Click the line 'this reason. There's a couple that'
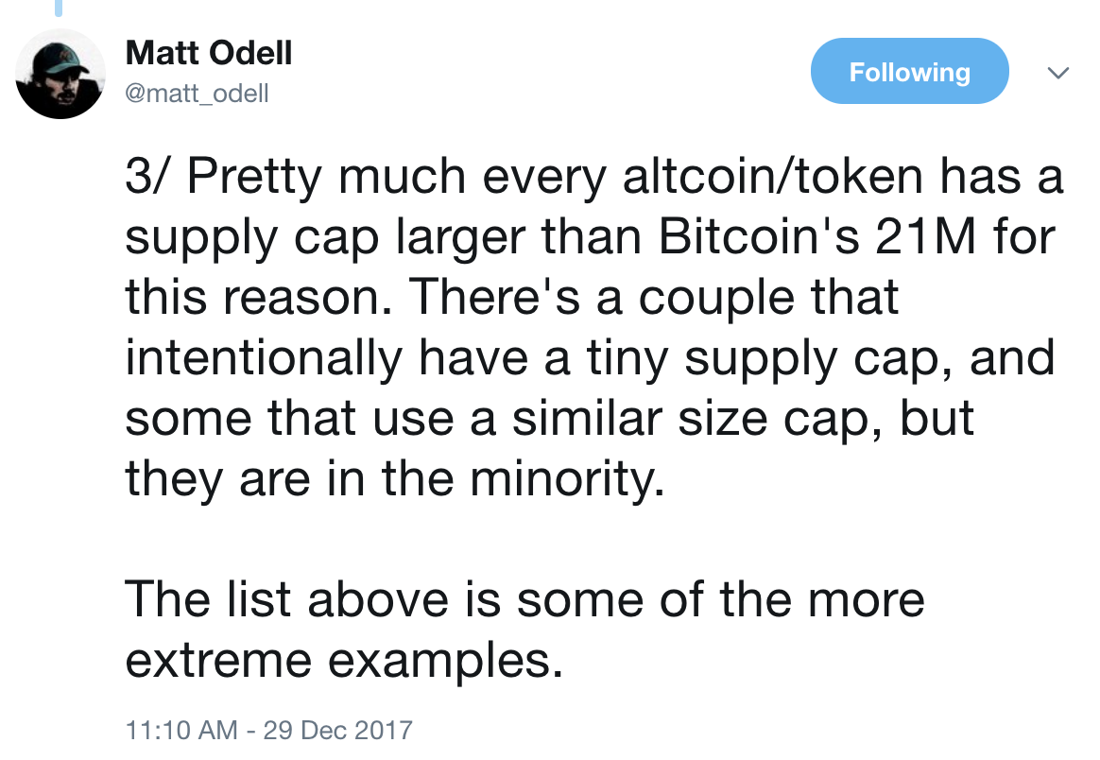Image resolution: width=1100 pixels, height=760 pixels. (511, 297)
